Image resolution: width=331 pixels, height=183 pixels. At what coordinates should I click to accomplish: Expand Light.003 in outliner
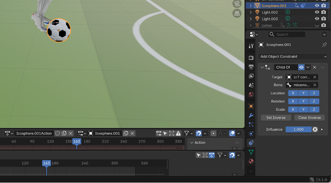(250, 19)
